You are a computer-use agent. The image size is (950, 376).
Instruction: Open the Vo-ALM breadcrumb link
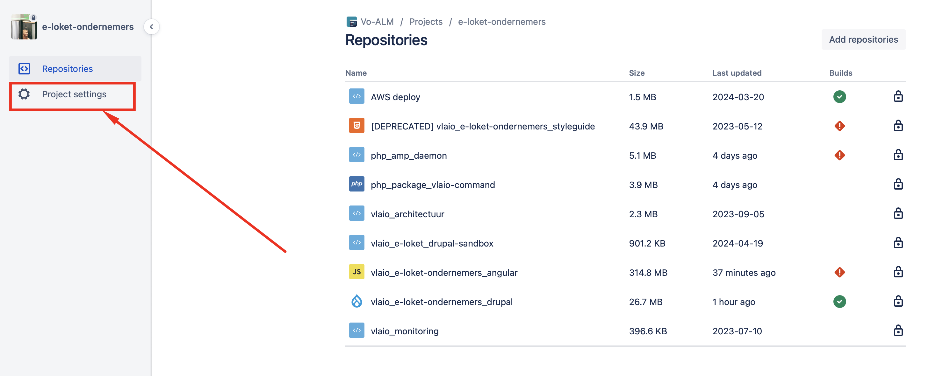point(377,22)
